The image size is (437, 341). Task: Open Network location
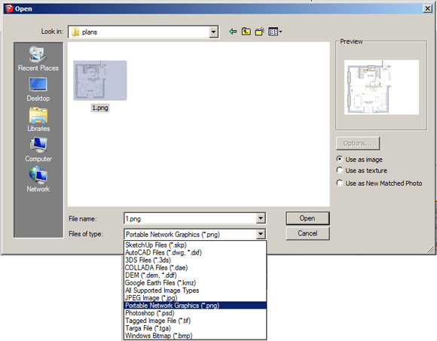(x=38, y=180)
